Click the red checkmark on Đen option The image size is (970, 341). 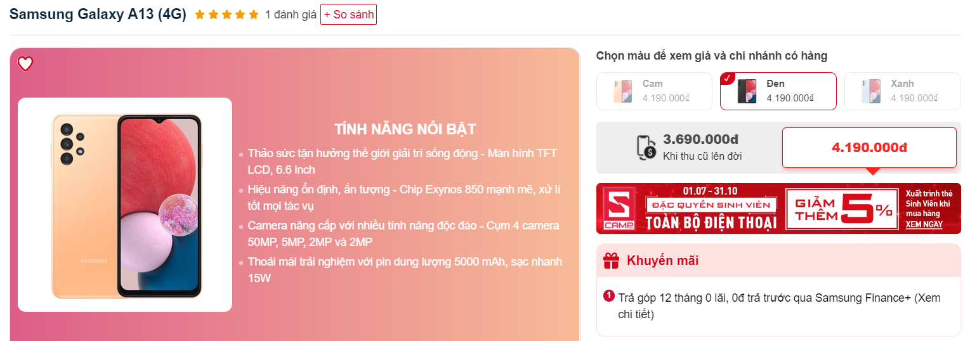tap(727, 79)
